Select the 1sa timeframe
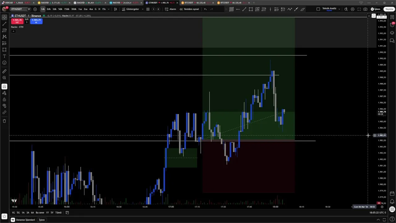 (80, 9)
